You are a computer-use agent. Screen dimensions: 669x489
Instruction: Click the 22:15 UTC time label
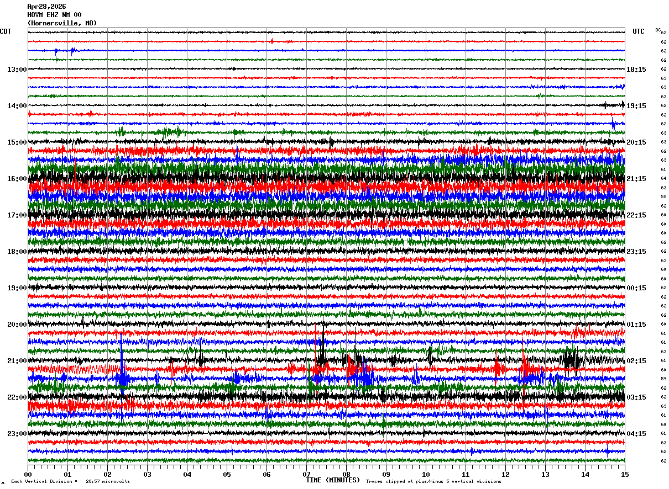point(636,215)
